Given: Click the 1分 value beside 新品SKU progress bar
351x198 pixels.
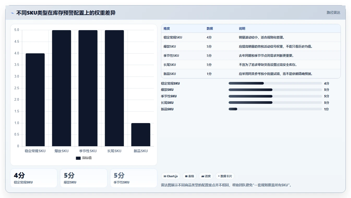Looking at the screenshot, I should [326, 109].
